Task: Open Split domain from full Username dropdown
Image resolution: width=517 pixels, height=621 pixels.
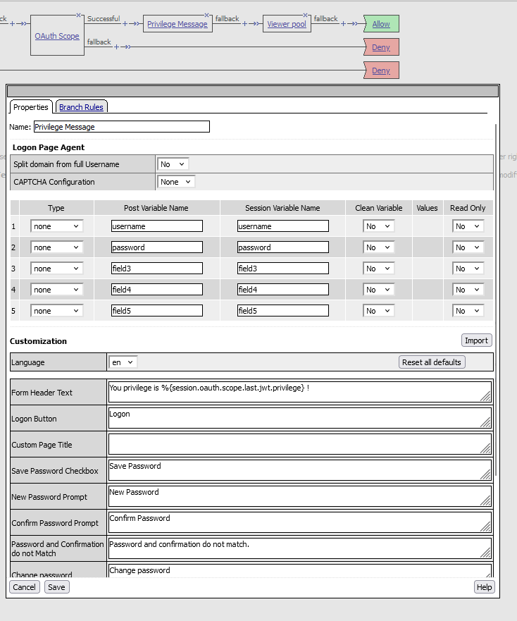Action: point(173,164)
